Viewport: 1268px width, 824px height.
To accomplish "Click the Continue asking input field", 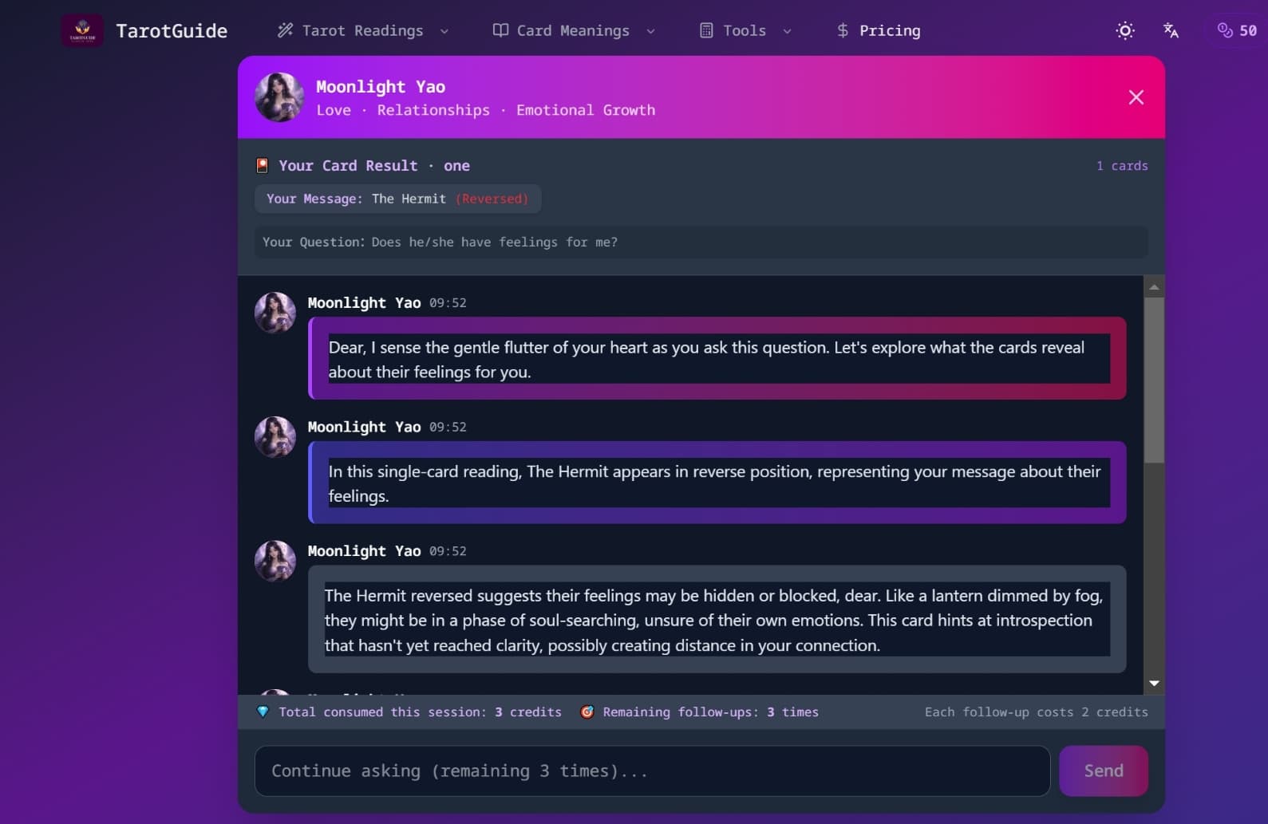I will pos(653,771).
